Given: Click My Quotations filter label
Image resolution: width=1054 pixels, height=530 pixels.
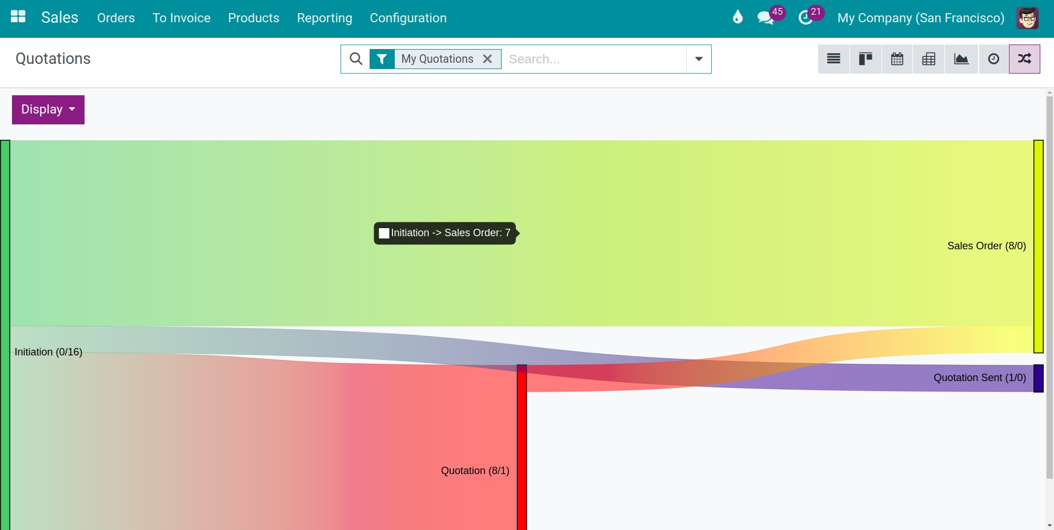Looking at the screenshot, I should coord(437,59).
